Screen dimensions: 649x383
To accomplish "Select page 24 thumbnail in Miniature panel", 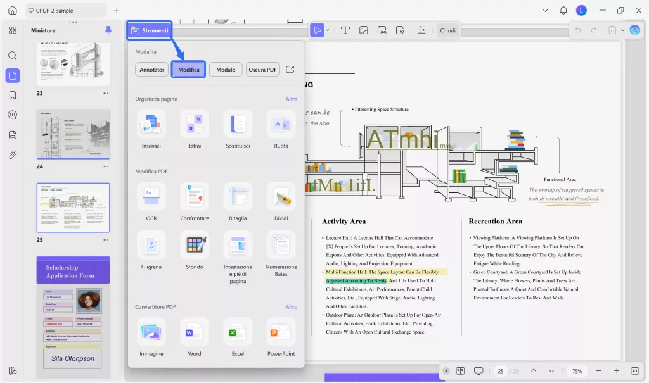I will [x=73, y=134].
